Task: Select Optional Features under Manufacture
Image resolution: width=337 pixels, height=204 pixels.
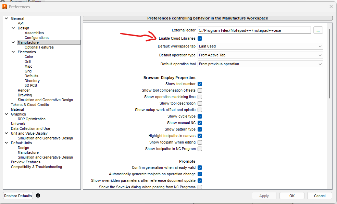Action: [39, 47]
